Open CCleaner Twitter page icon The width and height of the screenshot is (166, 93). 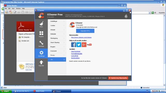[79, 45]
